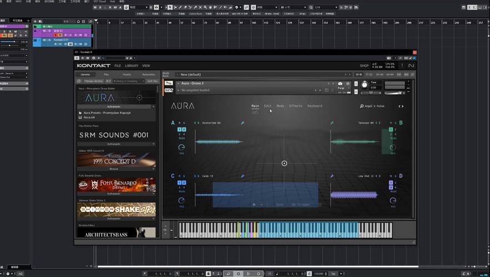The height and width of the screenshot is (277, 490).
Task: Toggle Read automation R in Cubase toolbar
Action: [x=110, y=7]
